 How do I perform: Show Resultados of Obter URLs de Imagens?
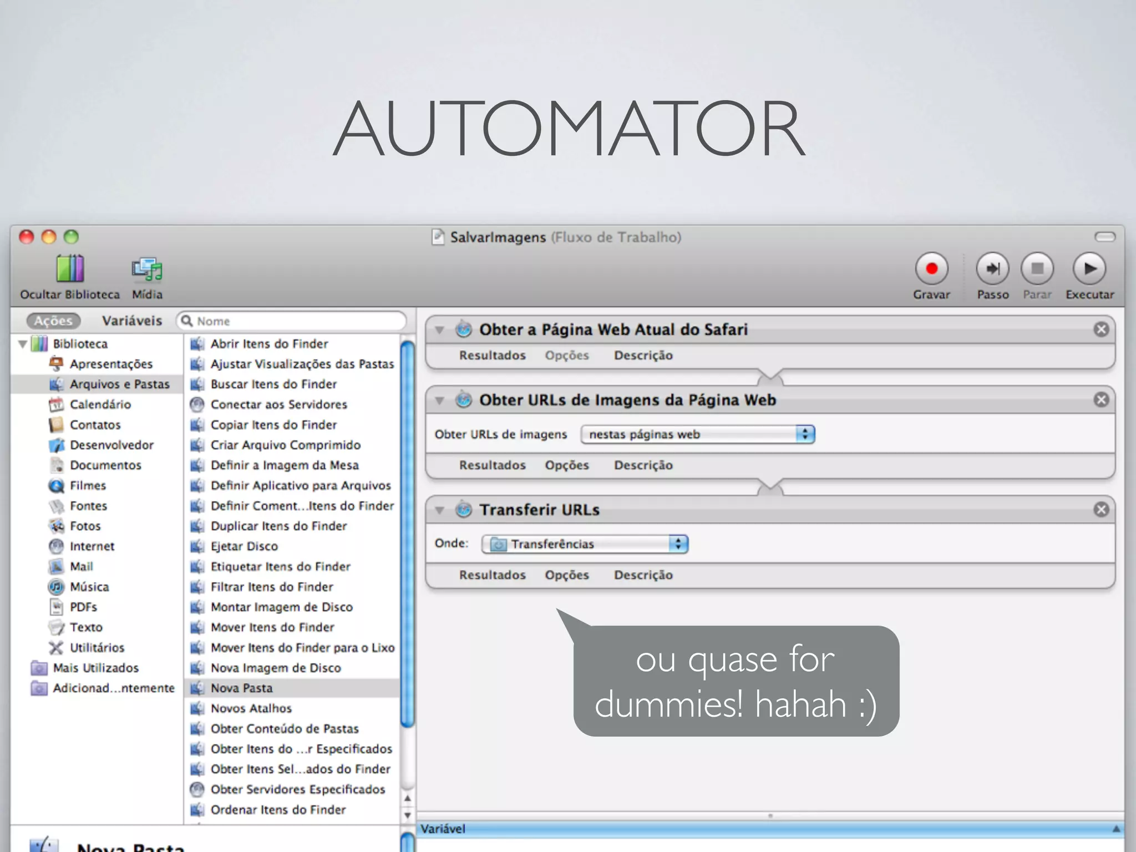click(x=492, y=465)
